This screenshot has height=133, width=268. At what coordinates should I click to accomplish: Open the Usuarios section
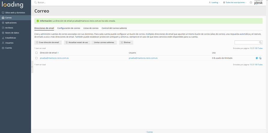(x=9, y=43)
